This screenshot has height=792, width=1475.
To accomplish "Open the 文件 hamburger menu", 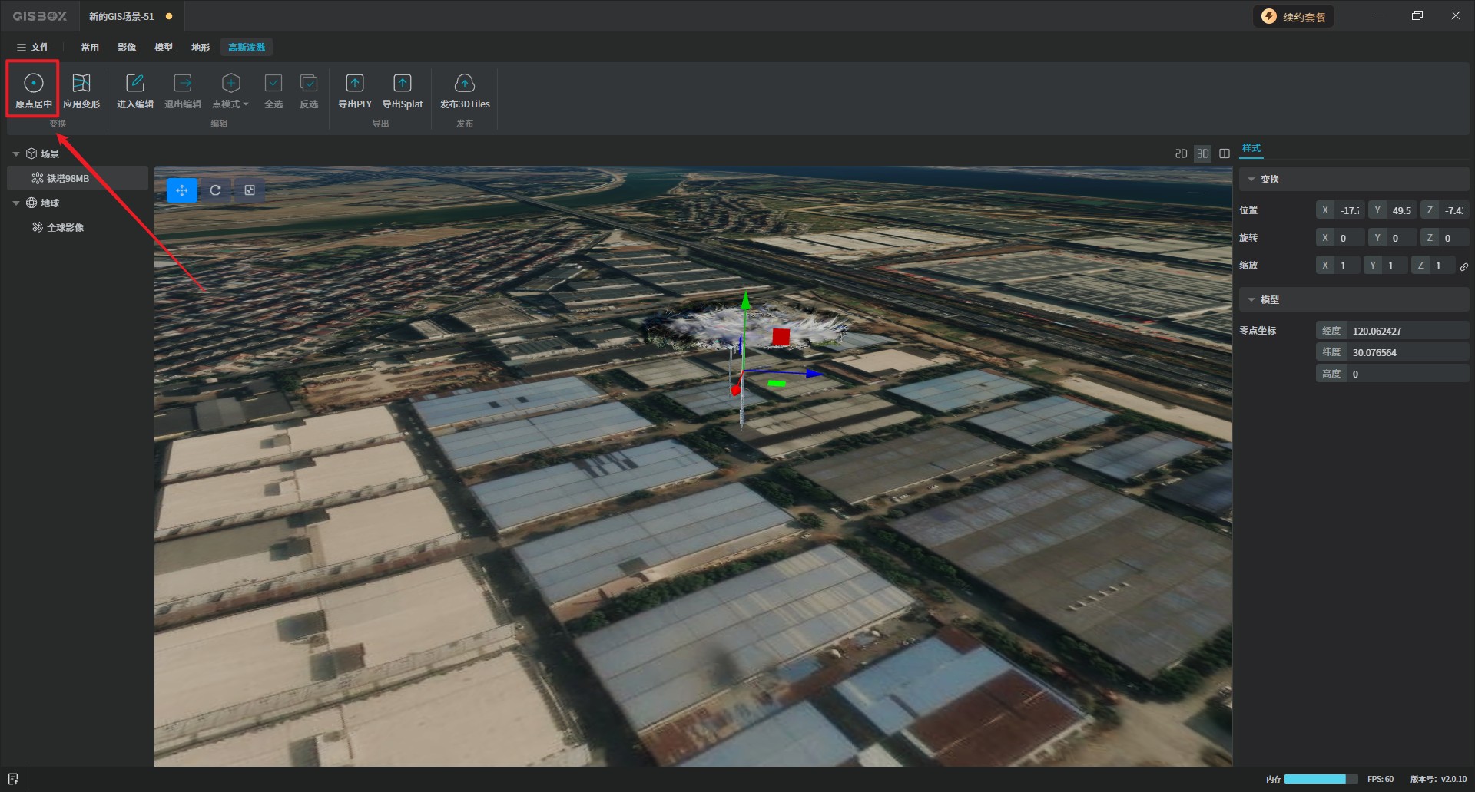I will point(32,48).
